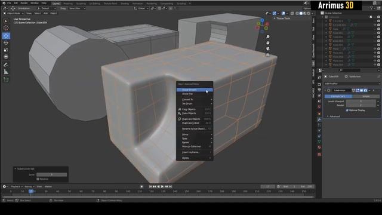Open the Tool properties tab icon

click(319, 78)
